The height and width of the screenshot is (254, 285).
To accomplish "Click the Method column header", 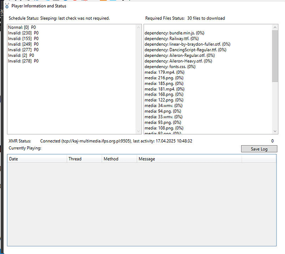I will [119, 159].
